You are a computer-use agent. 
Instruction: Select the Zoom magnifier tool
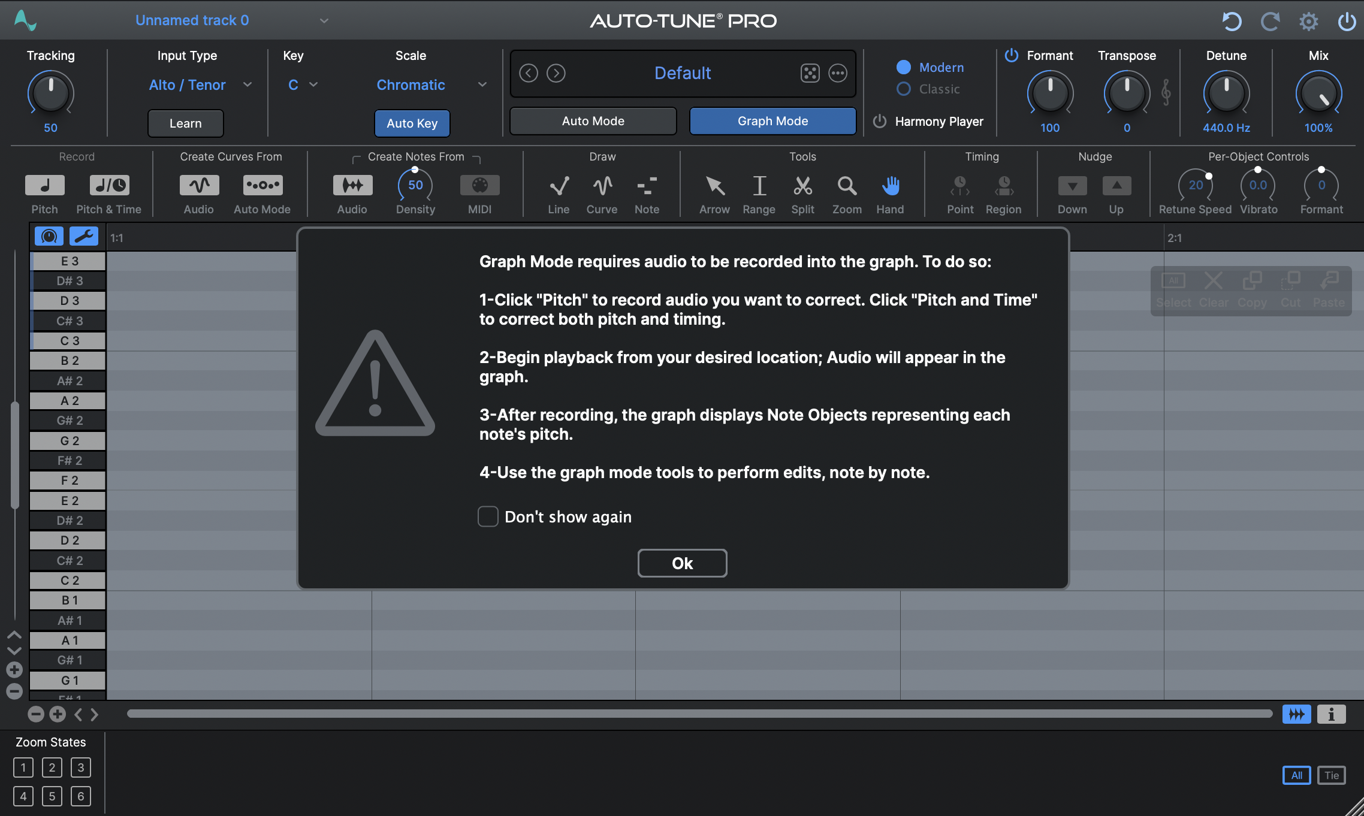tap(847, 186)
